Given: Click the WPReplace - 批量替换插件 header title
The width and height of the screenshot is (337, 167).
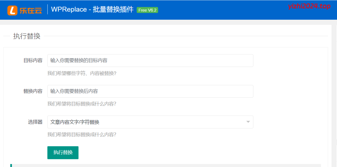Looking at the screenshot, I should pyautogui.click(x=92, y=10).
